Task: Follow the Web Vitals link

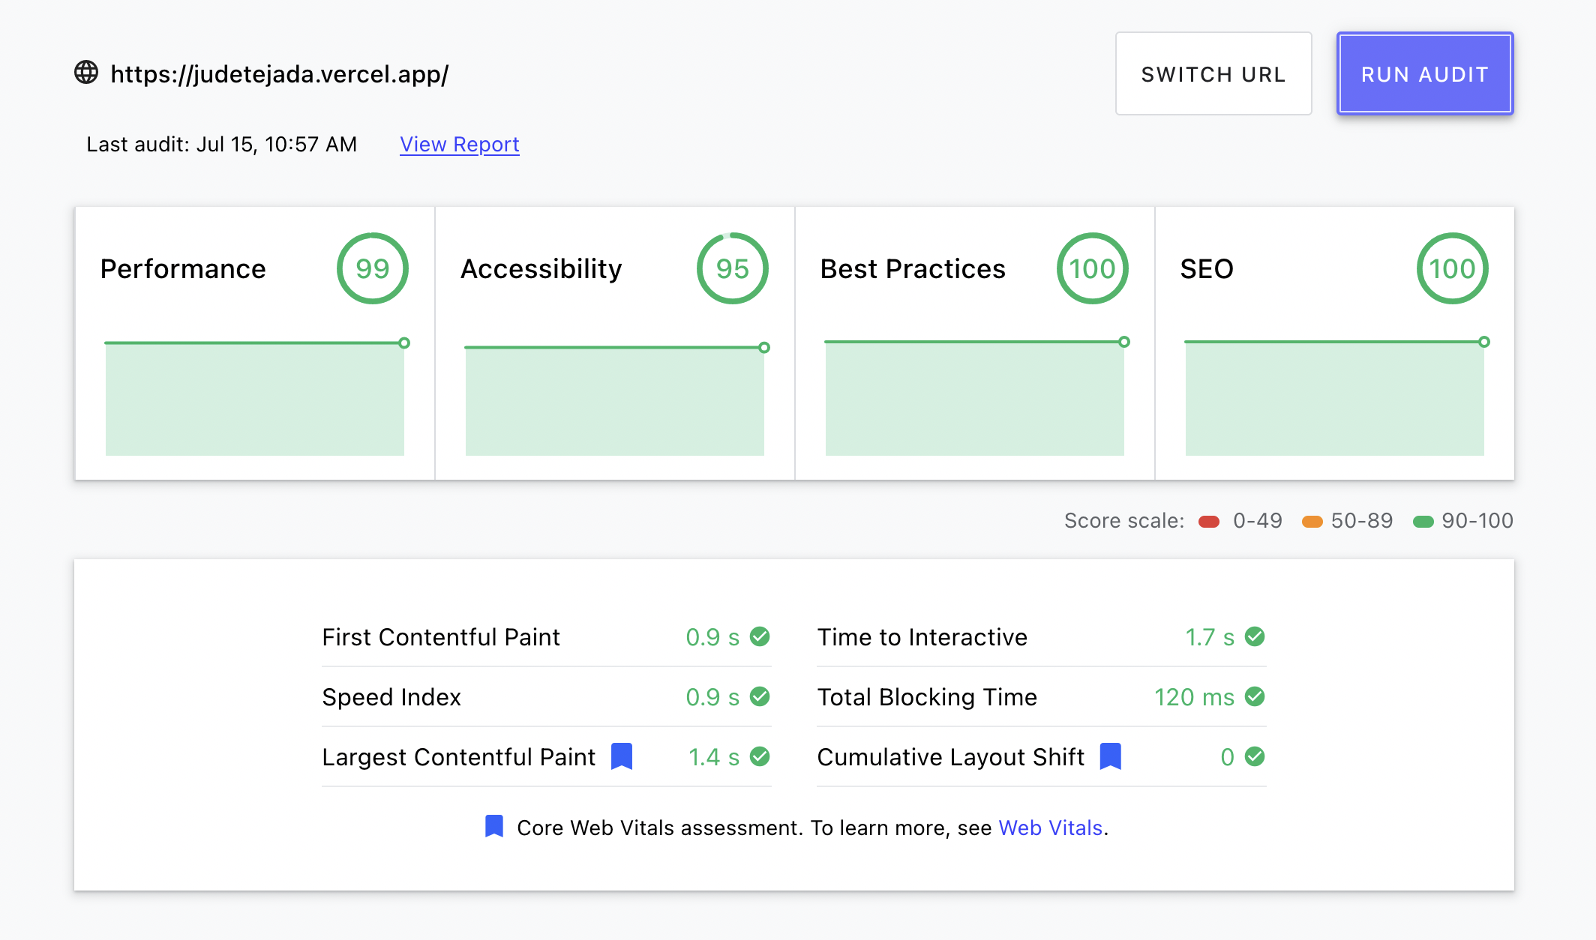Action: [1051, 828]
